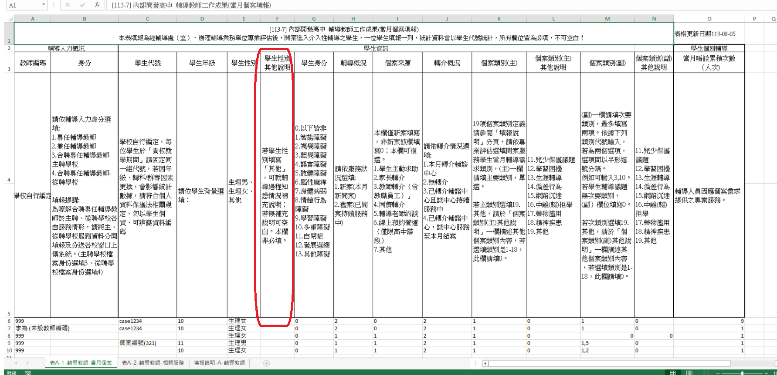Viewport: 777px width, 375px height.
Task: Switch to sheet tab 表A-1-輔導教師-當月個案
Action: click(x=81, y=363)
